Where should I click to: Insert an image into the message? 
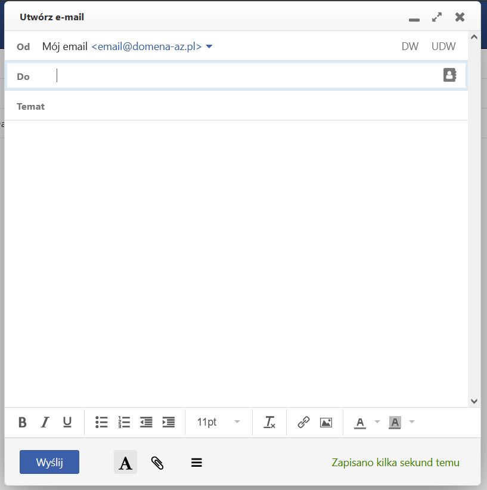[326, 423]
